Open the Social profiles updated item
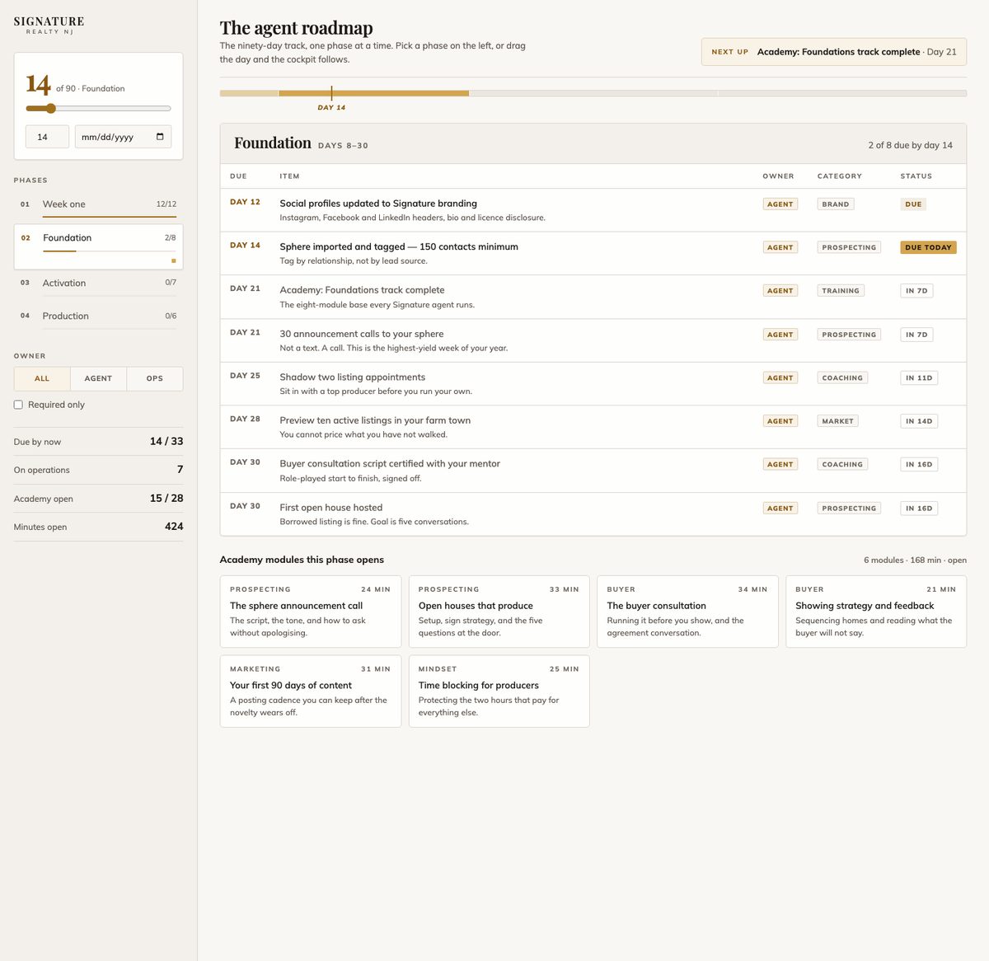989x961 pixels. [x=593, y=210]
